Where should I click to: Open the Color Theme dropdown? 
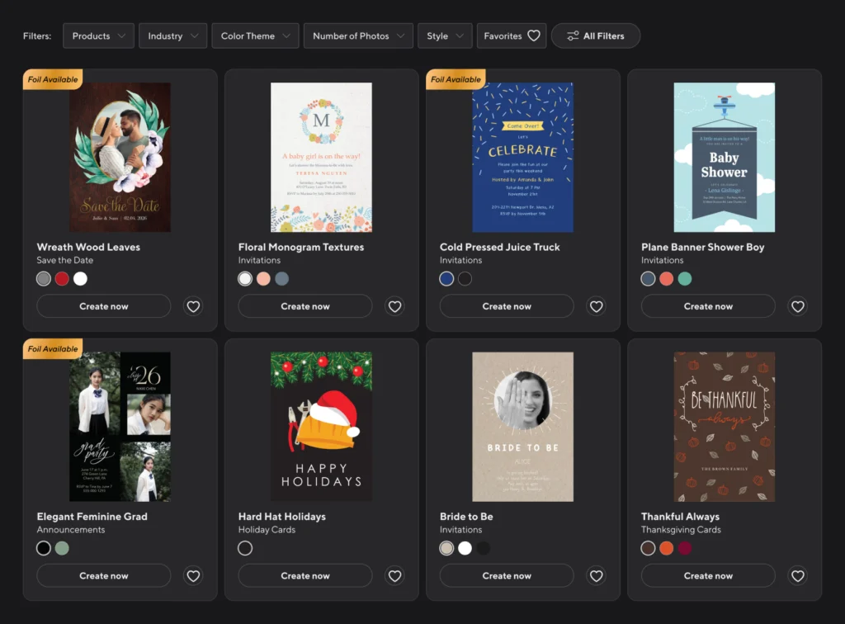tap(255, 36)
